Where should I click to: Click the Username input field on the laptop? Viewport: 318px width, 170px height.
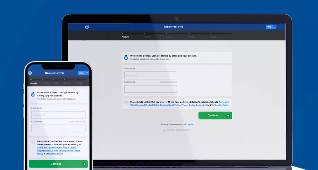click(x=151, y=75)
